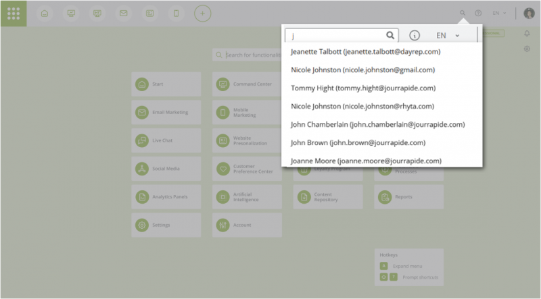Click the Prompt shortcuts hotkey label
This screenshot has width=541, height=299.
(x=420, y=277)
